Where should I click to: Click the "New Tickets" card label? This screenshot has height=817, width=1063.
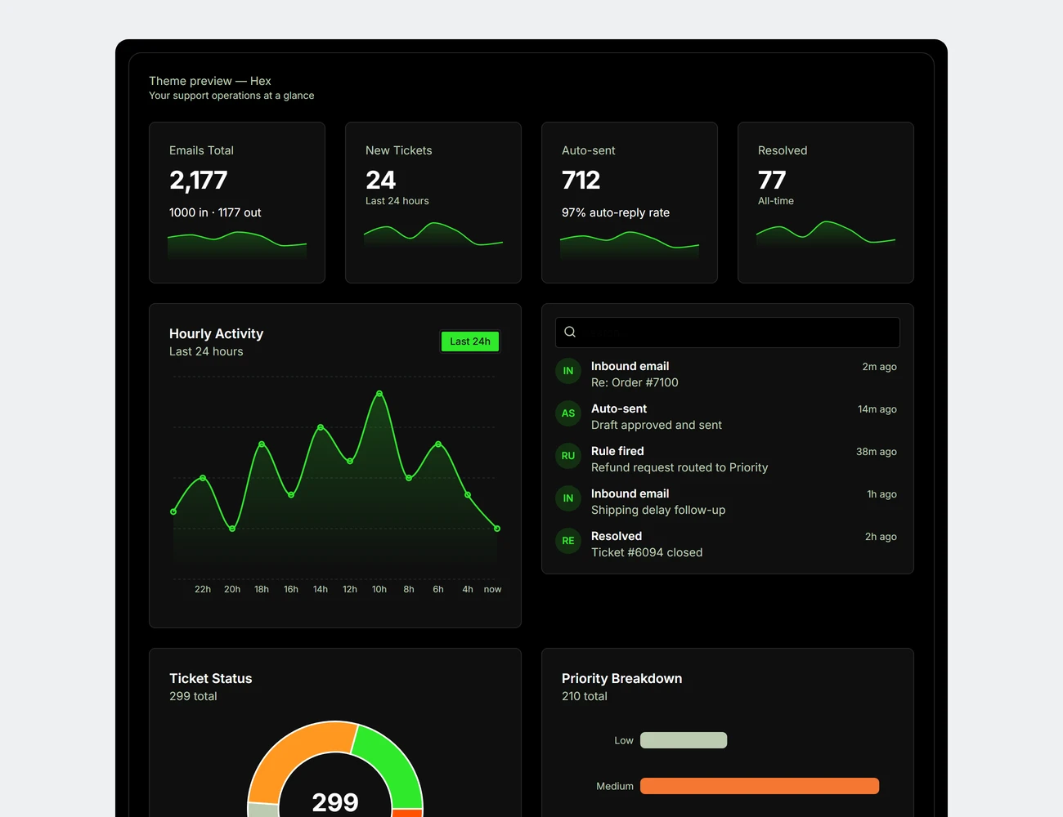399,150
